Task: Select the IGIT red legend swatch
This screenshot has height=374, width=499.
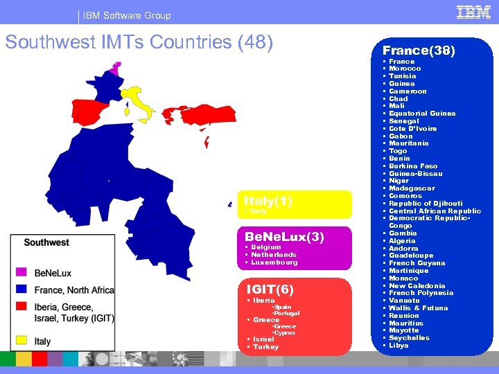Action: [x=21, y=306]
